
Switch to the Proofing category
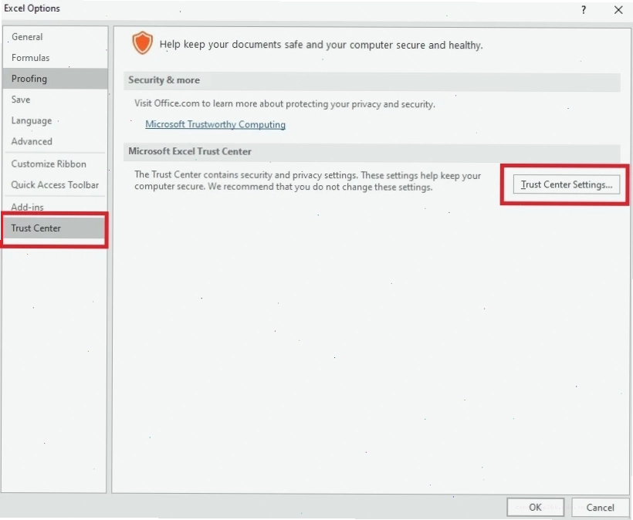(x=55, y=79)
